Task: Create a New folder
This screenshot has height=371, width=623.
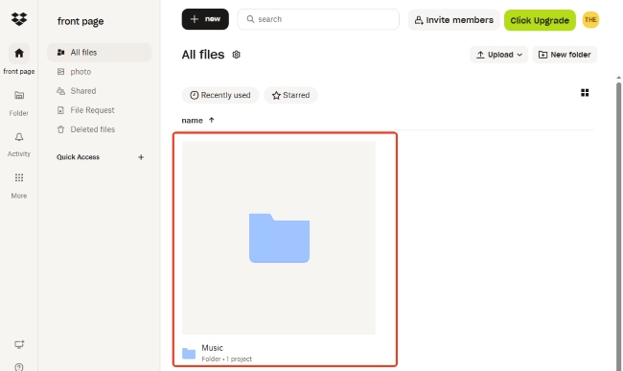Action: [565, 55]
